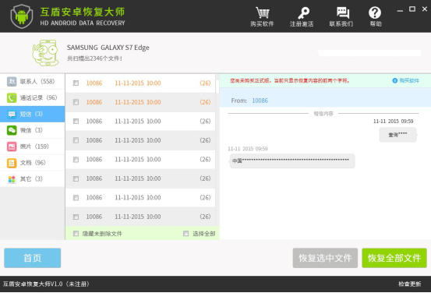Switch to 短信 (3) category
Image resolution: width=431 pixels, height=293 pixels.
pos(33,114)
